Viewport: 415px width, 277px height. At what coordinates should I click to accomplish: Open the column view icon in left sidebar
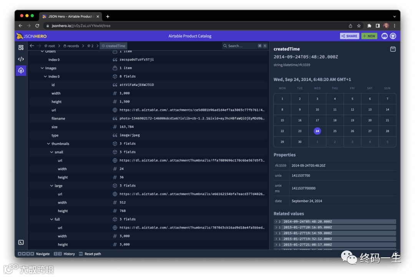click(x=21, y=48)
